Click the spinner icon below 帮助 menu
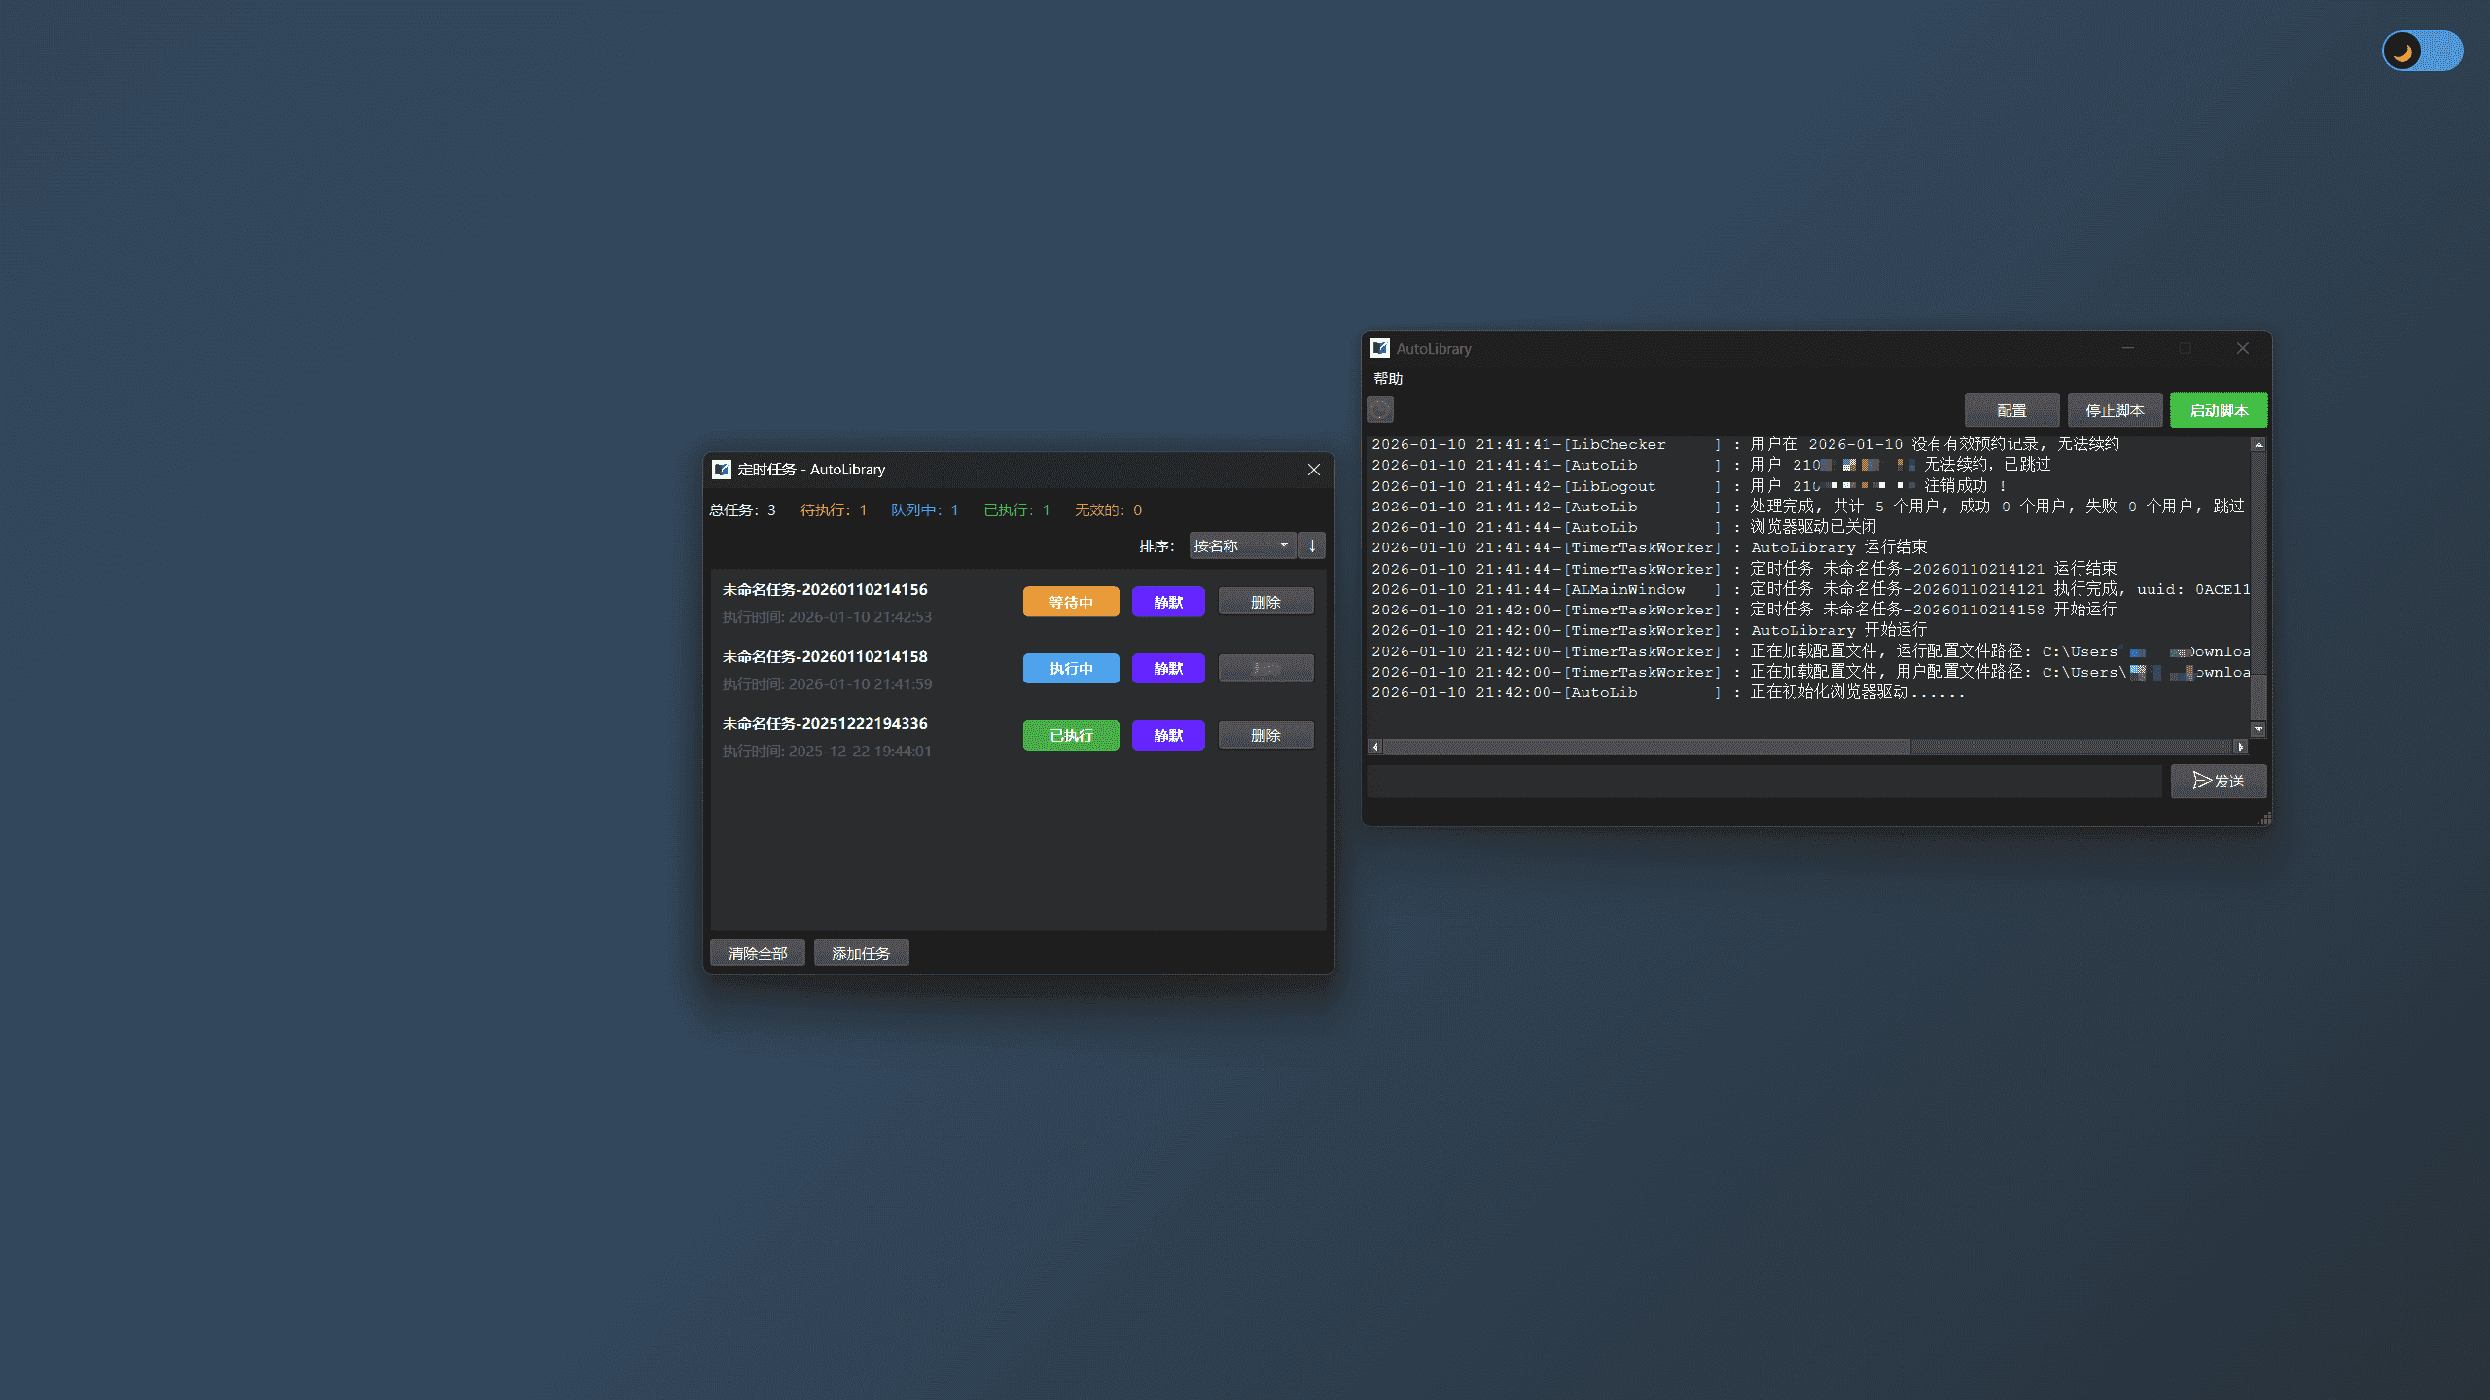The height and width of the screenshot is (1400, 2490). click(x=1380, y=409)
